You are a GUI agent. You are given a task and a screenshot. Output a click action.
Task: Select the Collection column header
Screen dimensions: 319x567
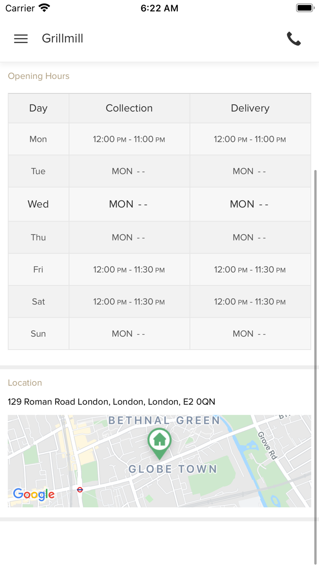129,108
